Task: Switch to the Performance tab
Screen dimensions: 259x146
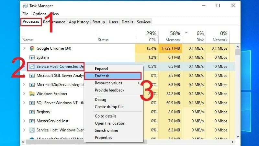Action: [54, 22]
